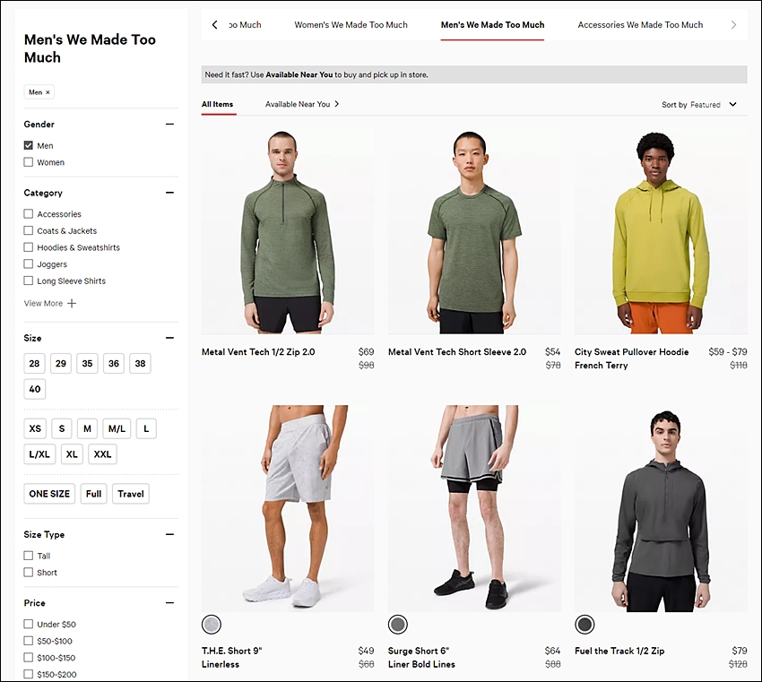Check the Short size type checkbox
The image size is (762, 682).
pyautogui.click(x=29, y=573)
